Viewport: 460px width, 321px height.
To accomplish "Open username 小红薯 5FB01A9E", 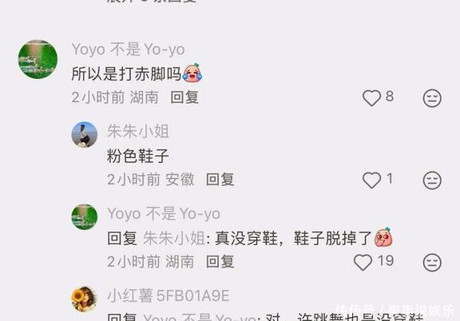I will click(x=168, y=295).
